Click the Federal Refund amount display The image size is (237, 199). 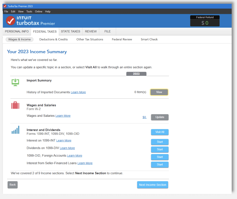(205, 23)
